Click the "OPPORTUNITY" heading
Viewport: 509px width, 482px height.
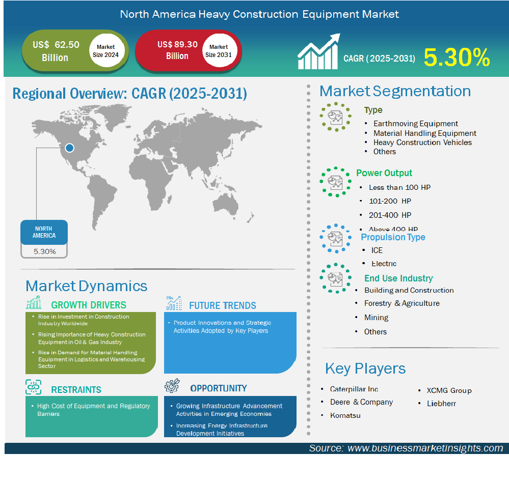coord(219,388)
